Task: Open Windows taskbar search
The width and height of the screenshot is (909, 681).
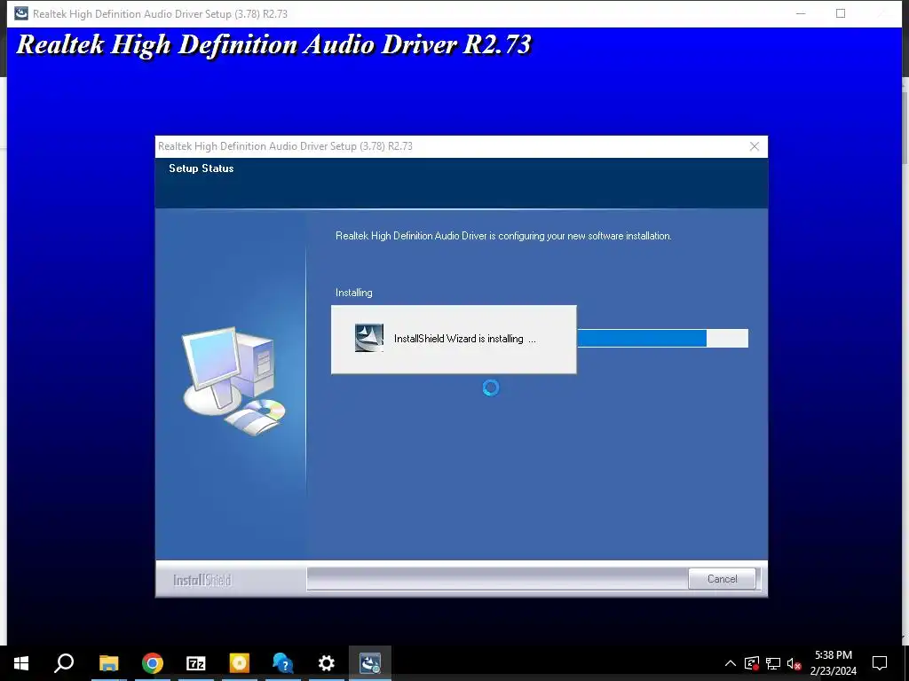Action: [x=64, y=663]
